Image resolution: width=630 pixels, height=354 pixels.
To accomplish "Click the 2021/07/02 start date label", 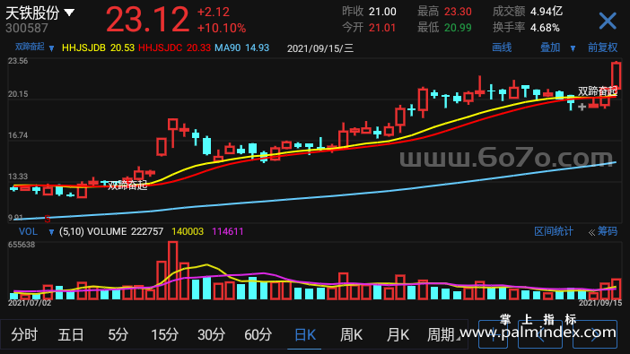I will pos(30,303).
